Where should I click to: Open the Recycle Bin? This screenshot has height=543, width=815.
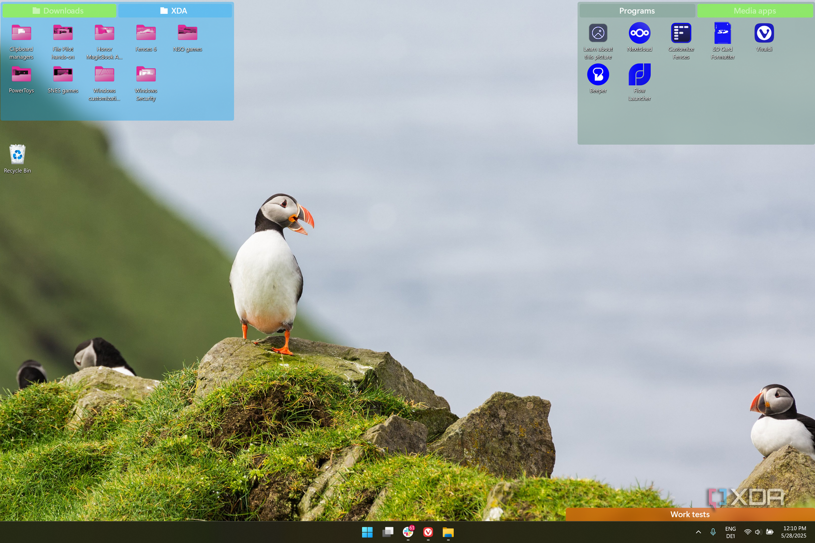pos(17,154)
